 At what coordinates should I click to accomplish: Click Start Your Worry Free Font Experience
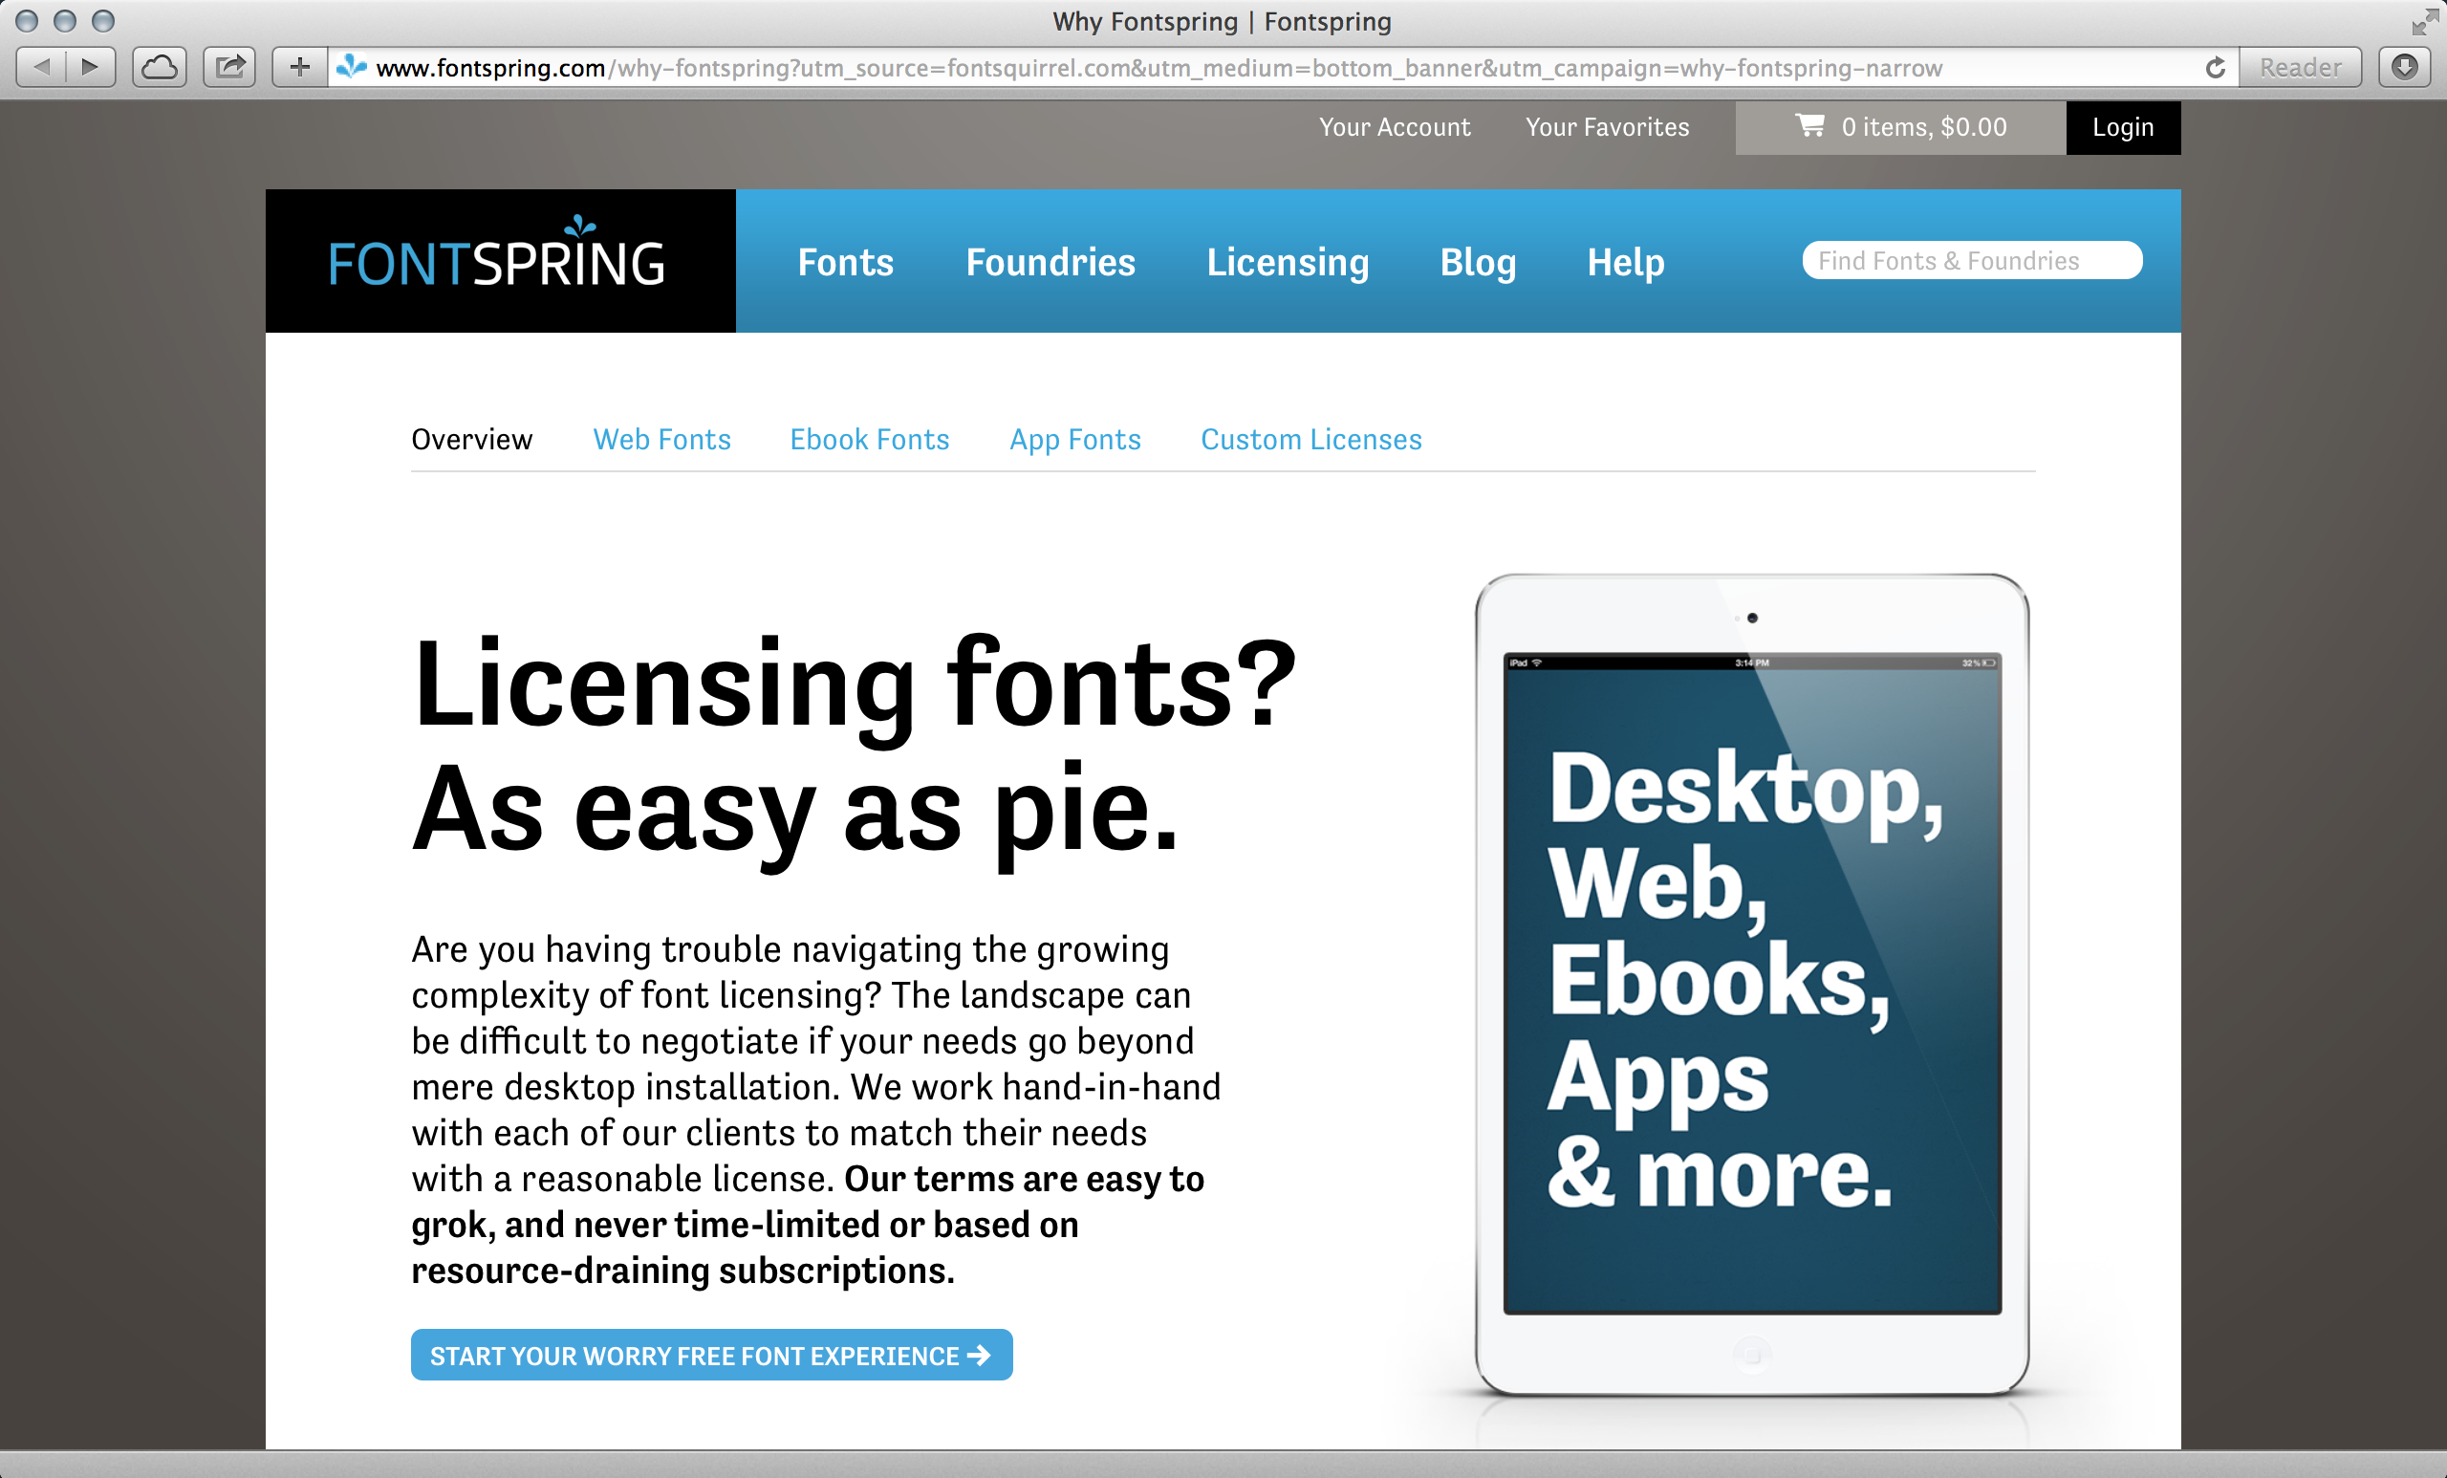[x=711, y=1355]
